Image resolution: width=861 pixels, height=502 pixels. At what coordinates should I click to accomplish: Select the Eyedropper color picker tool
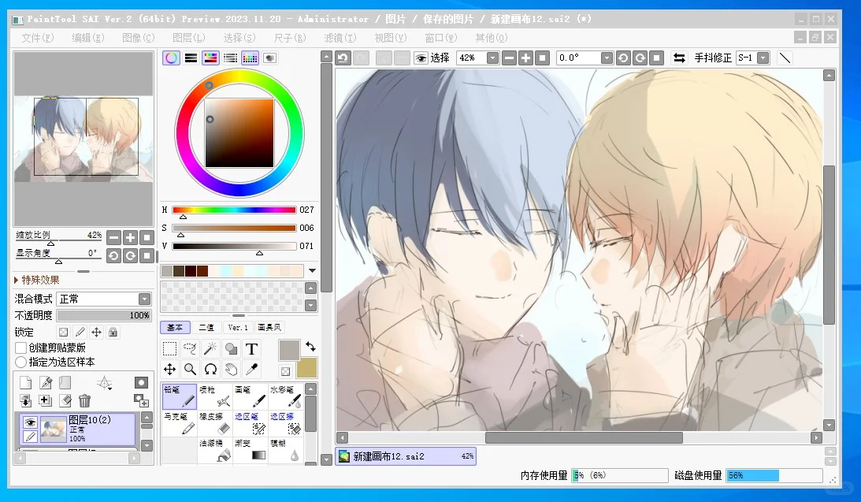coord(251,369)
